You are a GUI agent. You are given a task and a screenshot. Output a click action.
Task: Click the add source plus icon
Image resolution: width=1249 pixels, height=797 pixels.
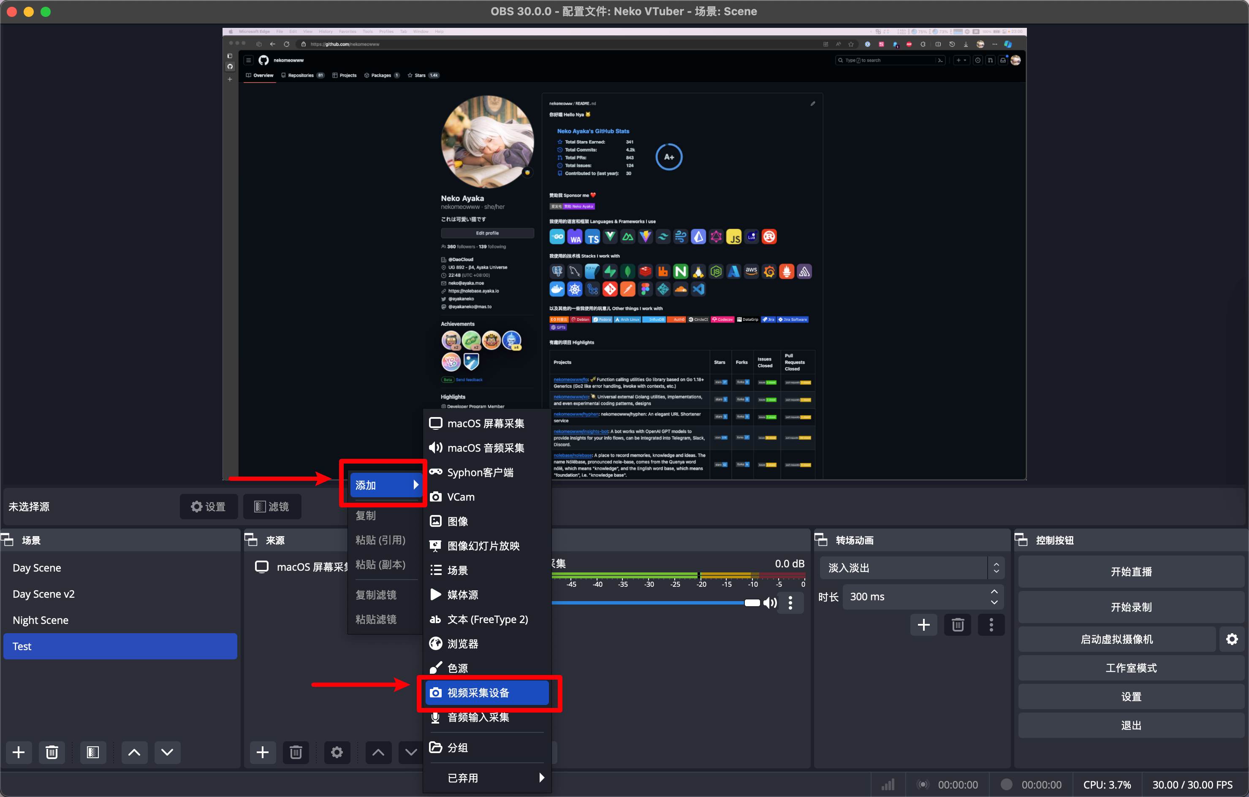pyautogui.click(x=263, y=752)
